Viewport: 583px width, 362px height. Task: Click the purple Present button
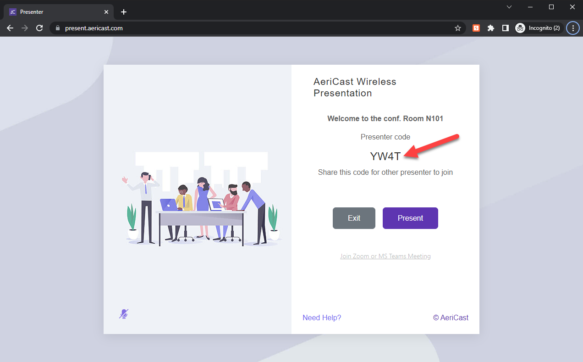[x=410, y=218]
